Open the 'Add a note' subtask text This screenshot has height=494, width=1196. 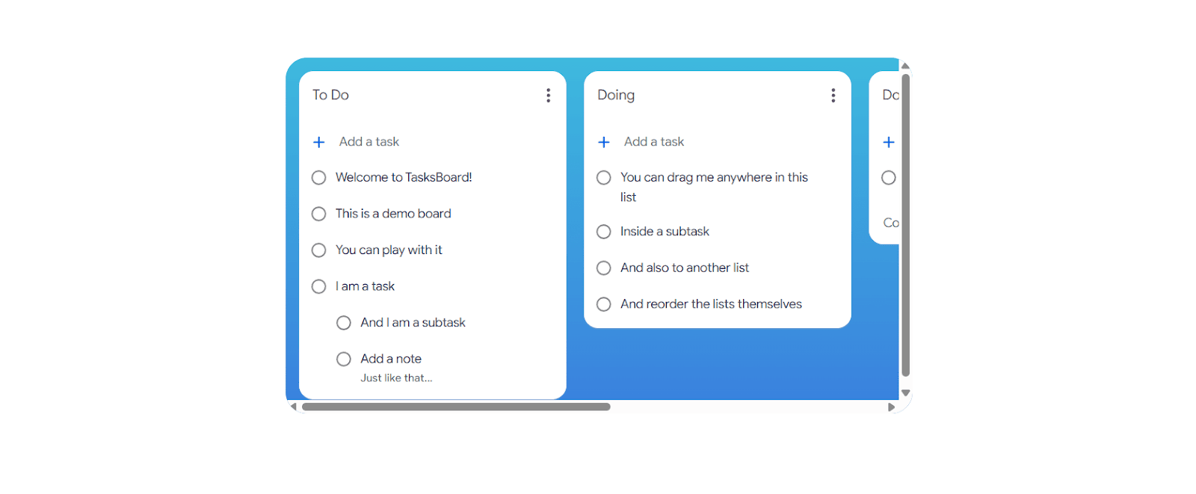(x=391, y=359)
